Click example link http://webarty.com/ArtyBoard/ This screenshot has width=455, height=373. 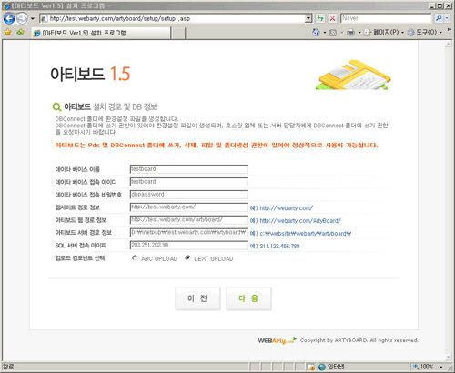pyautogui.click(x=300, y=221)
